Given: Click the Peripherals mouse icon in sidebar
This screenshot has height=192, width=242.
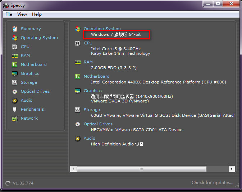Looking at the screenshot, I should click(15, 109).
